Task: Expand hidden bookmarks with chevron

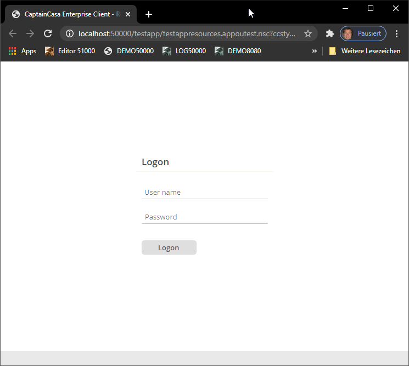Action: pyautogui.click(x=315, y=51)
